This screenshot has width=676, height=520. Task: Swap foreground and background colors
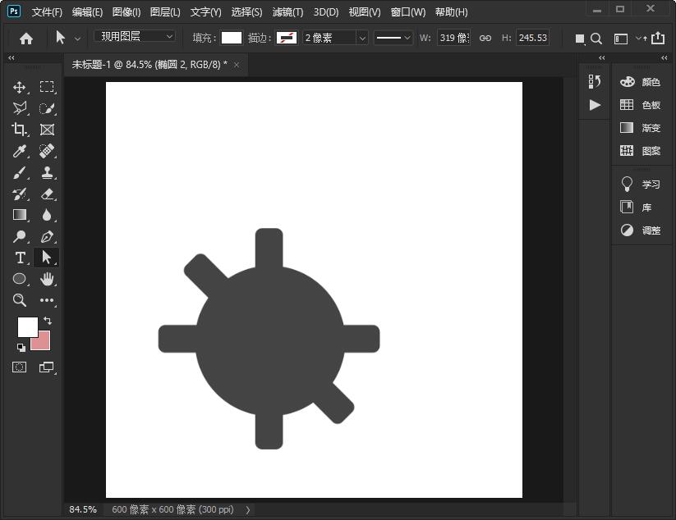48,320
